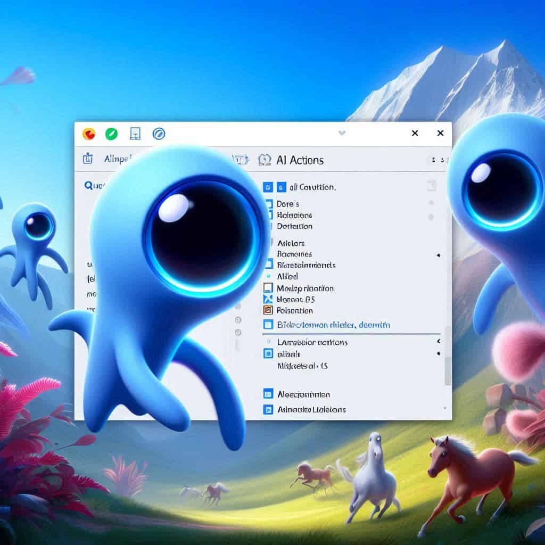Image resolution: width=545 pixels, height=545 pixels.
Task: Click the blue X-shaped icon beside 'Hoooet 85'
Action: [268, 299]
